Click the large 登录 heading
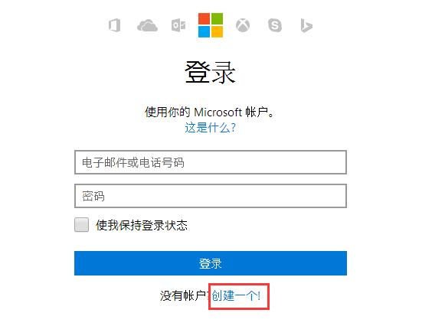 (211, 73)
